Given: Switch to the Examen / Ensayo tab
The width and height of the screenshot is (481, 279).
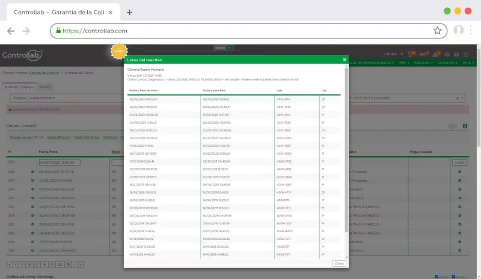Looking at the screenshot, I should [20, 87].
